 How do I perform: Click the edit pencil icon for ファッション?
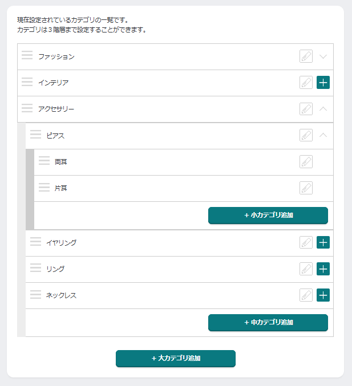point(306,56)
